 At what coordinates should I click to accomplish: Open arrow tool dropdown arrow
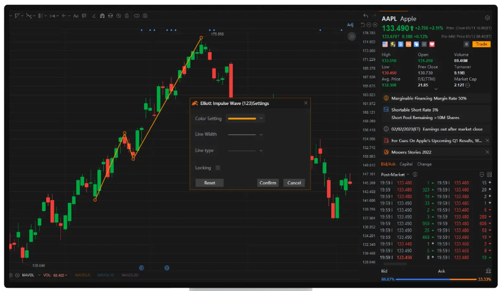pos(69,16)
